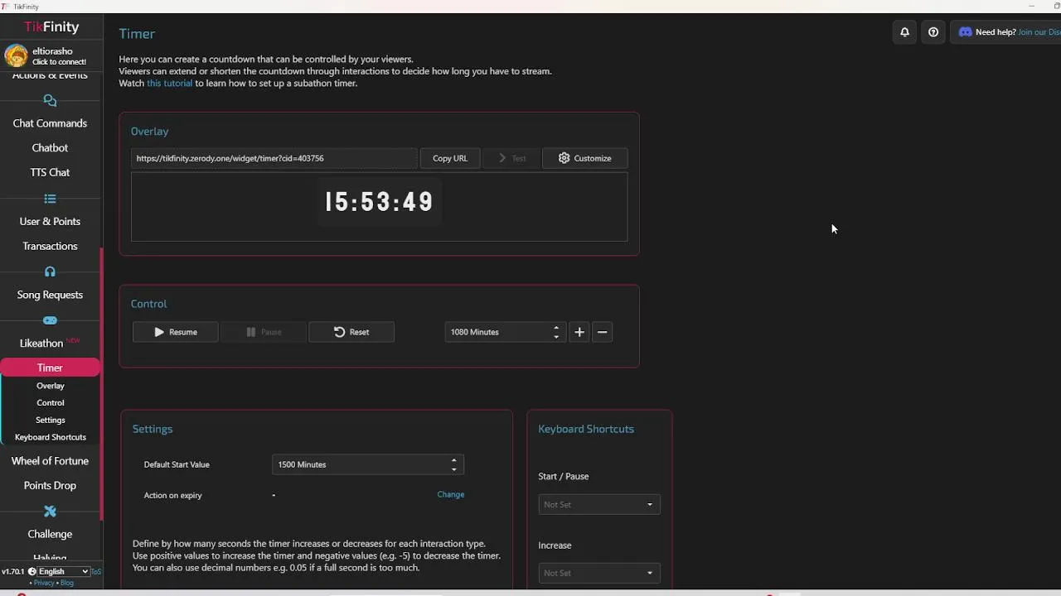Open the Customize overlay settings
This screenshot has width=1061, height=596.
point(584,158)
